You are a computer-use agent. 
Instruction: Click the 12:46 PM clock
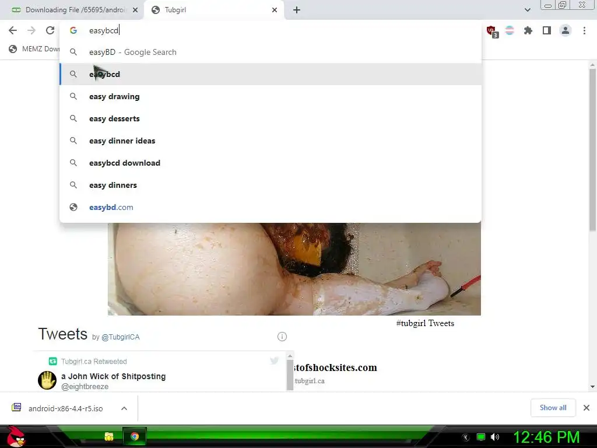point(546,437)
